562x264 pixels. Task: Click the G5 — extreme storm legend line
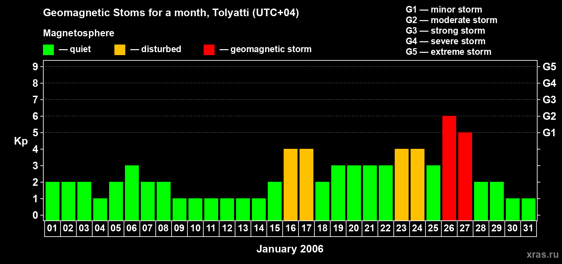coord(449,52)
